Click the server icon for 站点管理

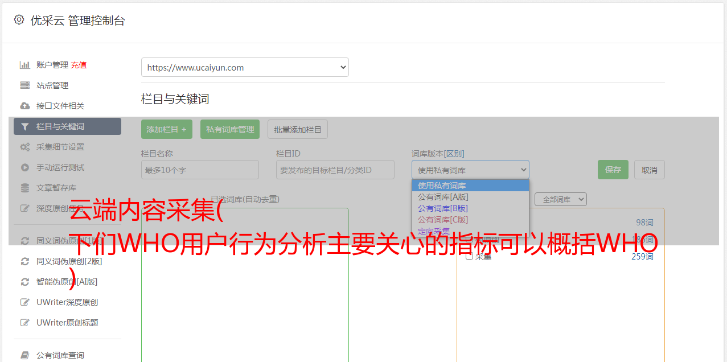tap(25, 85)
